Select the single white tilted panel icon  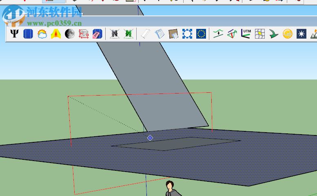146,34
